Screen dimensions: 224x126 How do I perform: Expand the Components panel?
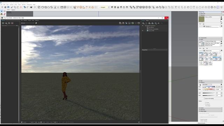click(211, 38)
